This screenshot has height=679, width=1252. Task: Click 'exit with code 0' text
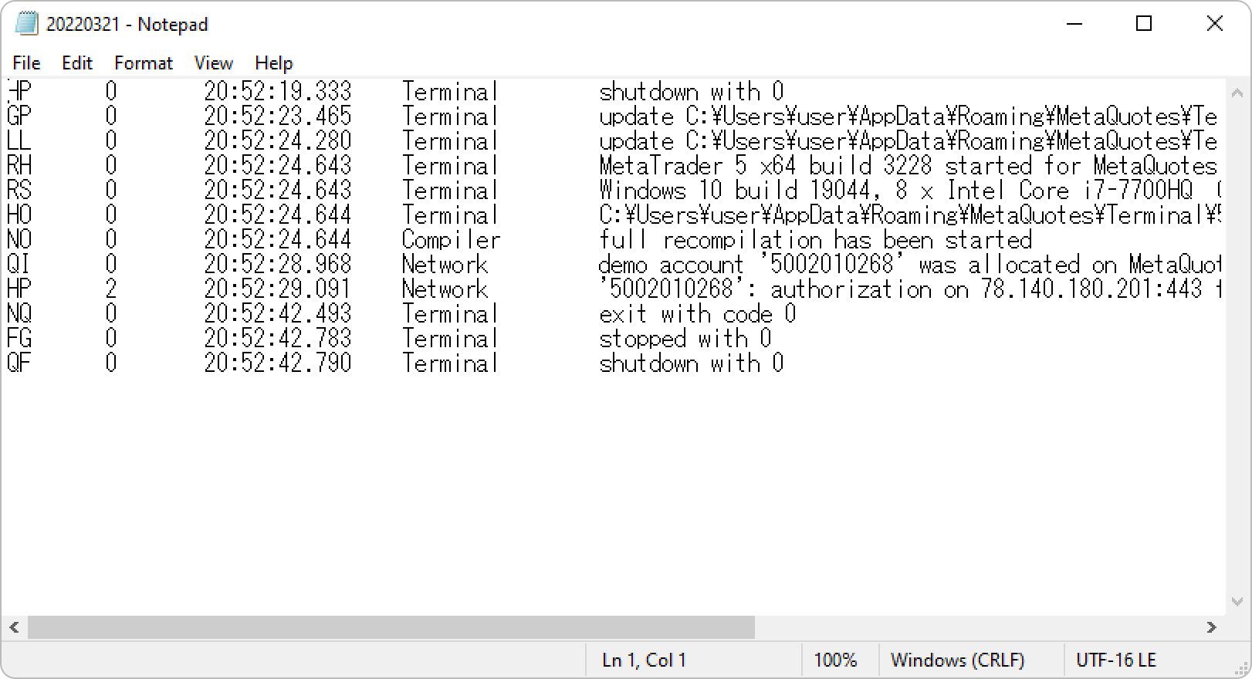point(698,314)
